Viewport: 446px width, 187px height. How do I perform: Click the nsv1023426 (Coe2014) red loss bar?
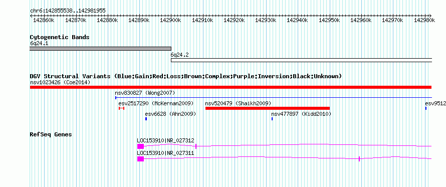pos(231,87)
